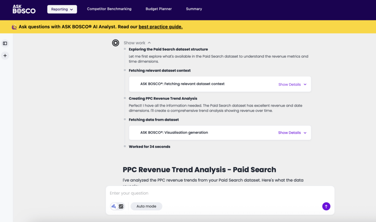This screenshot has width=376, height=222.
Task: Click the purple banner mascot icon
Action: tap(14, 27)
